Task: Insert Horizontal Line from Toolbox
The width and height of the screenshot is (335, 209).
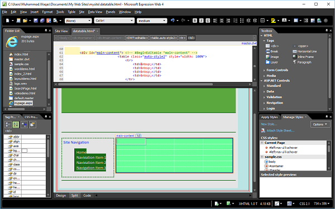Action: pos(304,51)
